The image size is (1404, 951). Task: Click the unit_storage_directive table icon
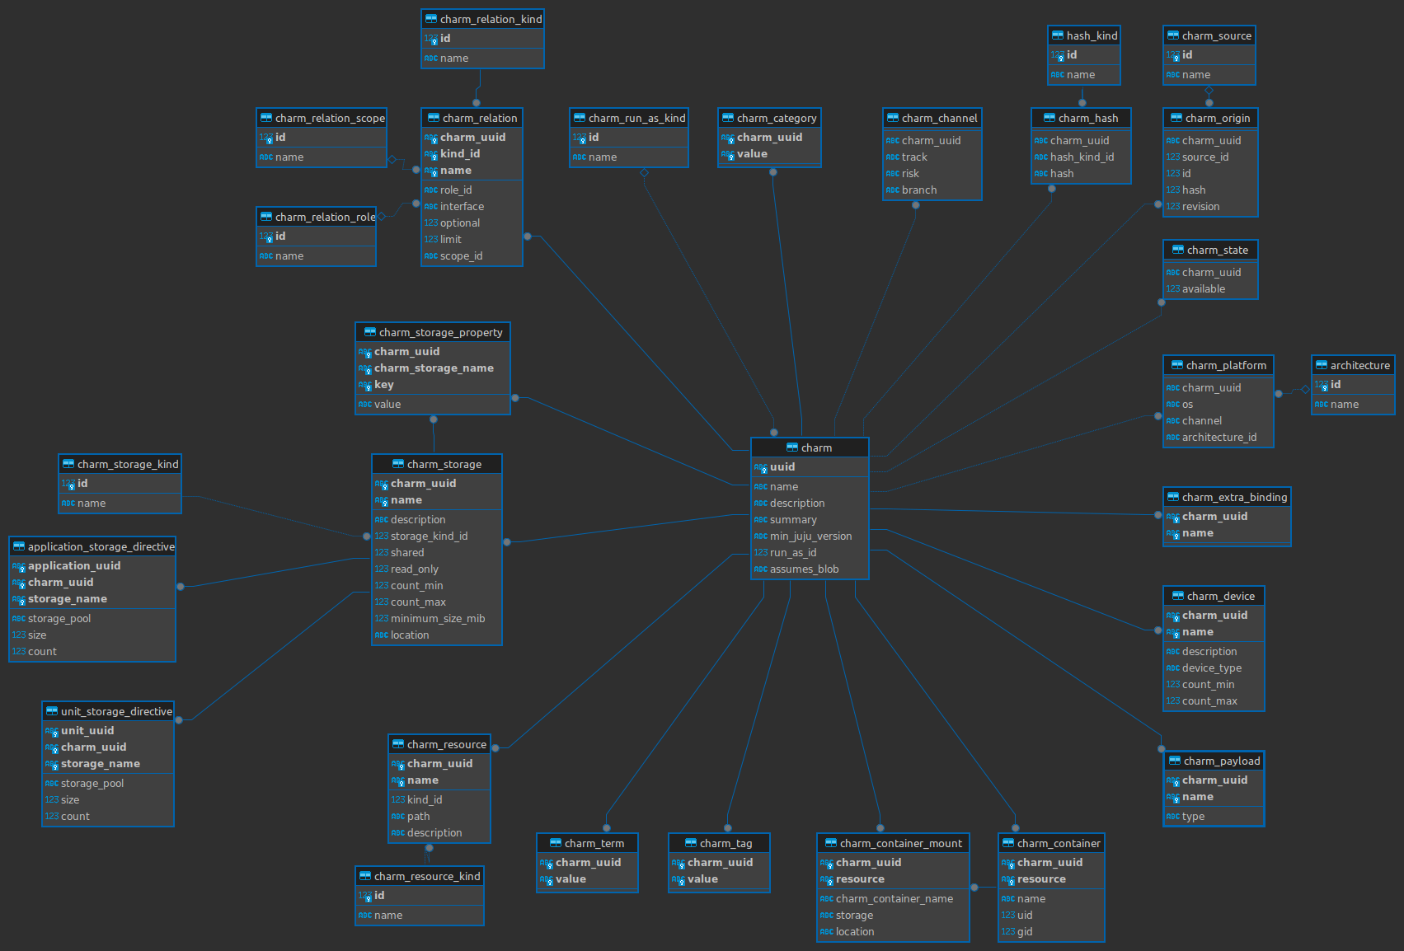[x=51, y=711]
